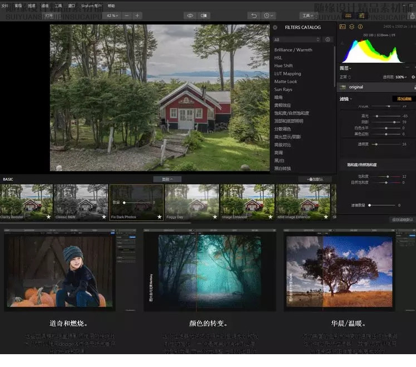This screenshot has width=416, height=367.
Task: Click the zoom out minus button
Action: click(127, 16)
